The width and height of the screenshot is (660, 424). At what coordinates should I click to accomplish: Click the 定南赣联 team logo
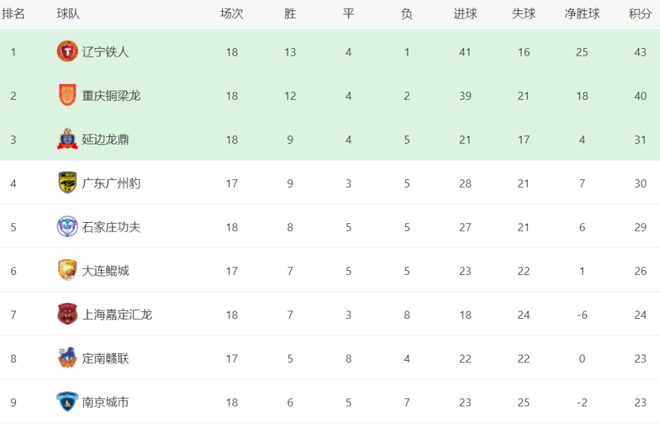[67, 357]
